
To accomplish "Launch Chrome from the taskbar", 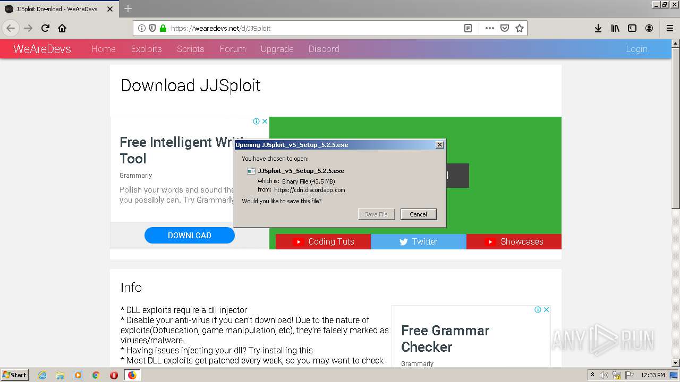I will 96,375.
